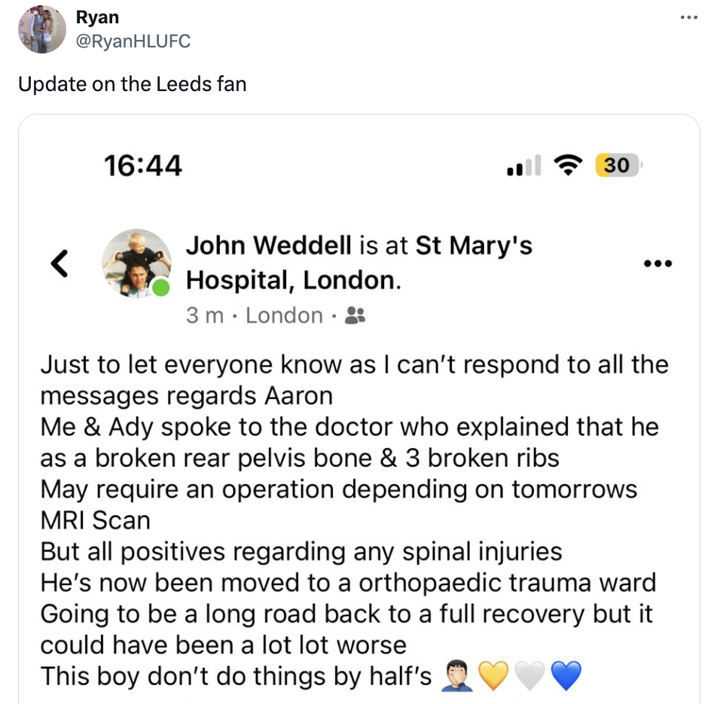
Task: Click the white heart emoji
Action: pyautogui.click(x=530, y=675)
